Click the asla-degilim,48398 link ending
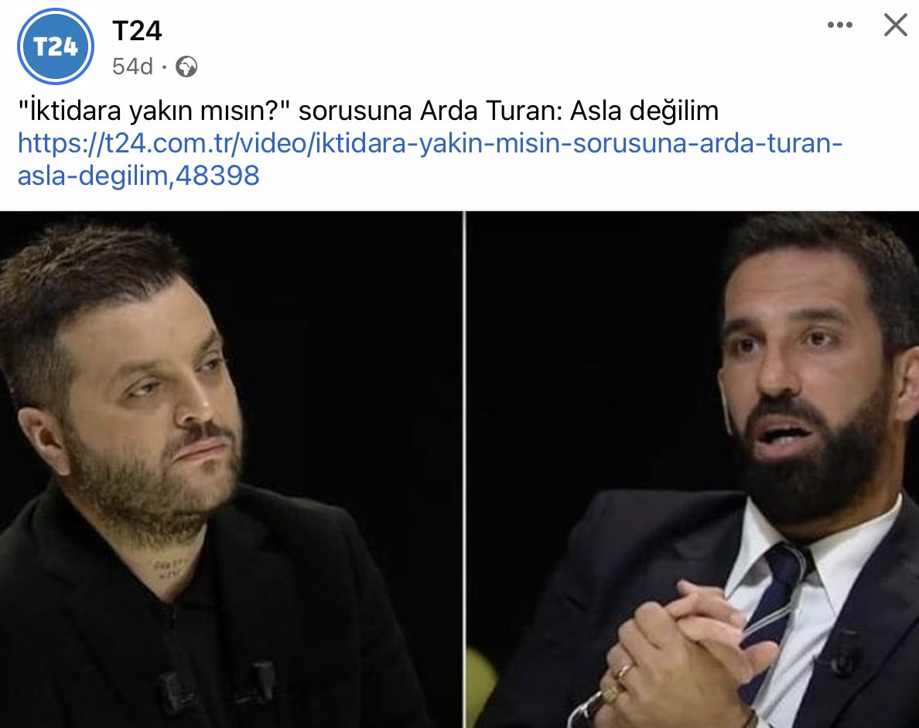The height and width of the screenshot is (728, 919). (x=138, y=176)
